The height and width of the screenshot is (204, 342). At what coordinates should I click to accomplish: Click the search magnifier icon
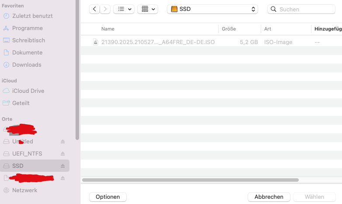click(x=273, y=9)
